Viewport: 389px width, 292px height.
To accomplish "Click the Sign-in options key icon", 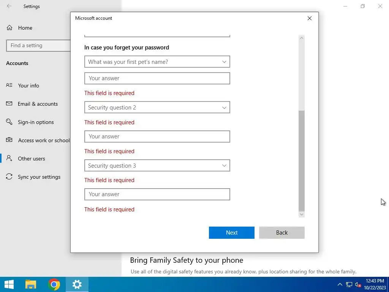I will point(9,122).
